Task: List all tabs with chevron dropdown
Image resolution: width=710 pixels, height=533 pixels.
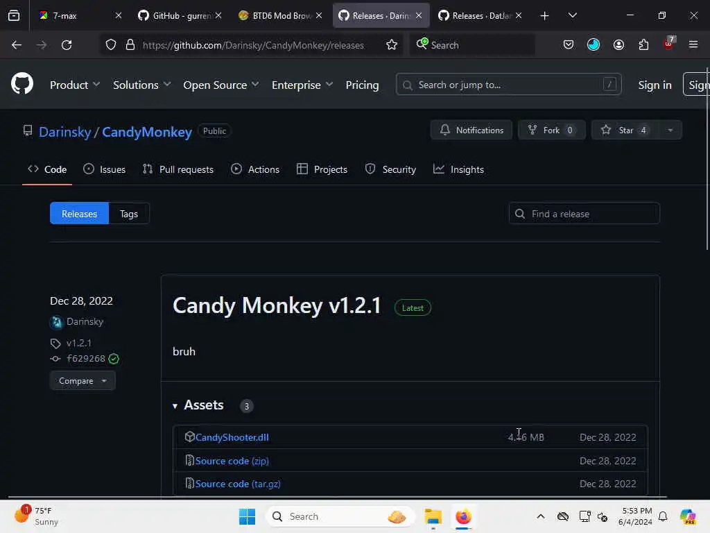Action: tap(572, 16)
